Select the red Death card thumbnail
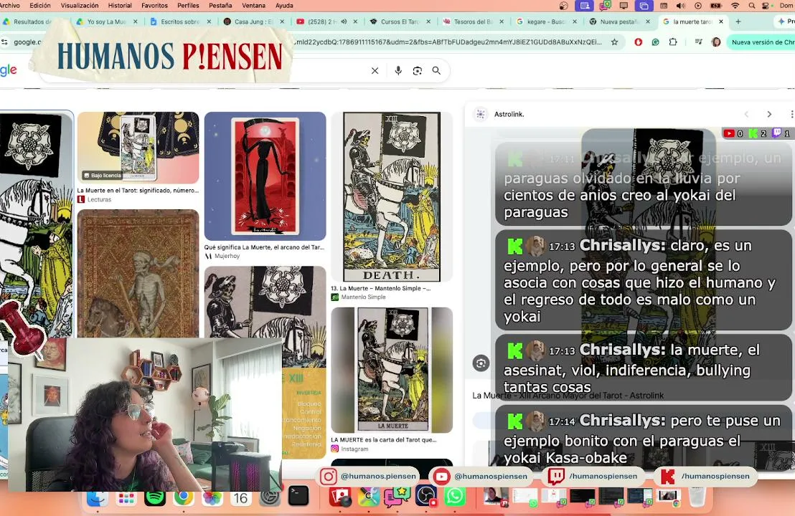 click(265, 176)
